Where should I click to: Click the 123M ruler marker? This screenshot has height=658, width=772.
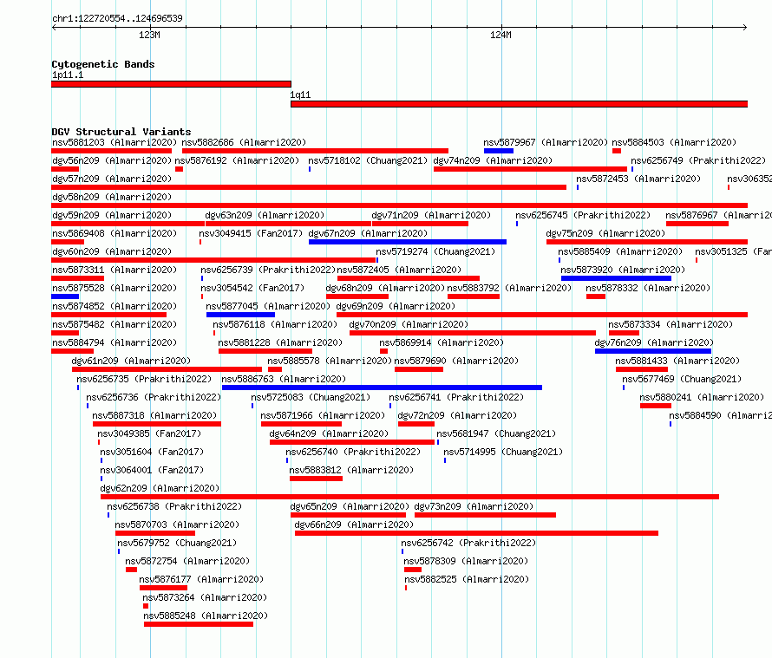[x=149, y=35]
